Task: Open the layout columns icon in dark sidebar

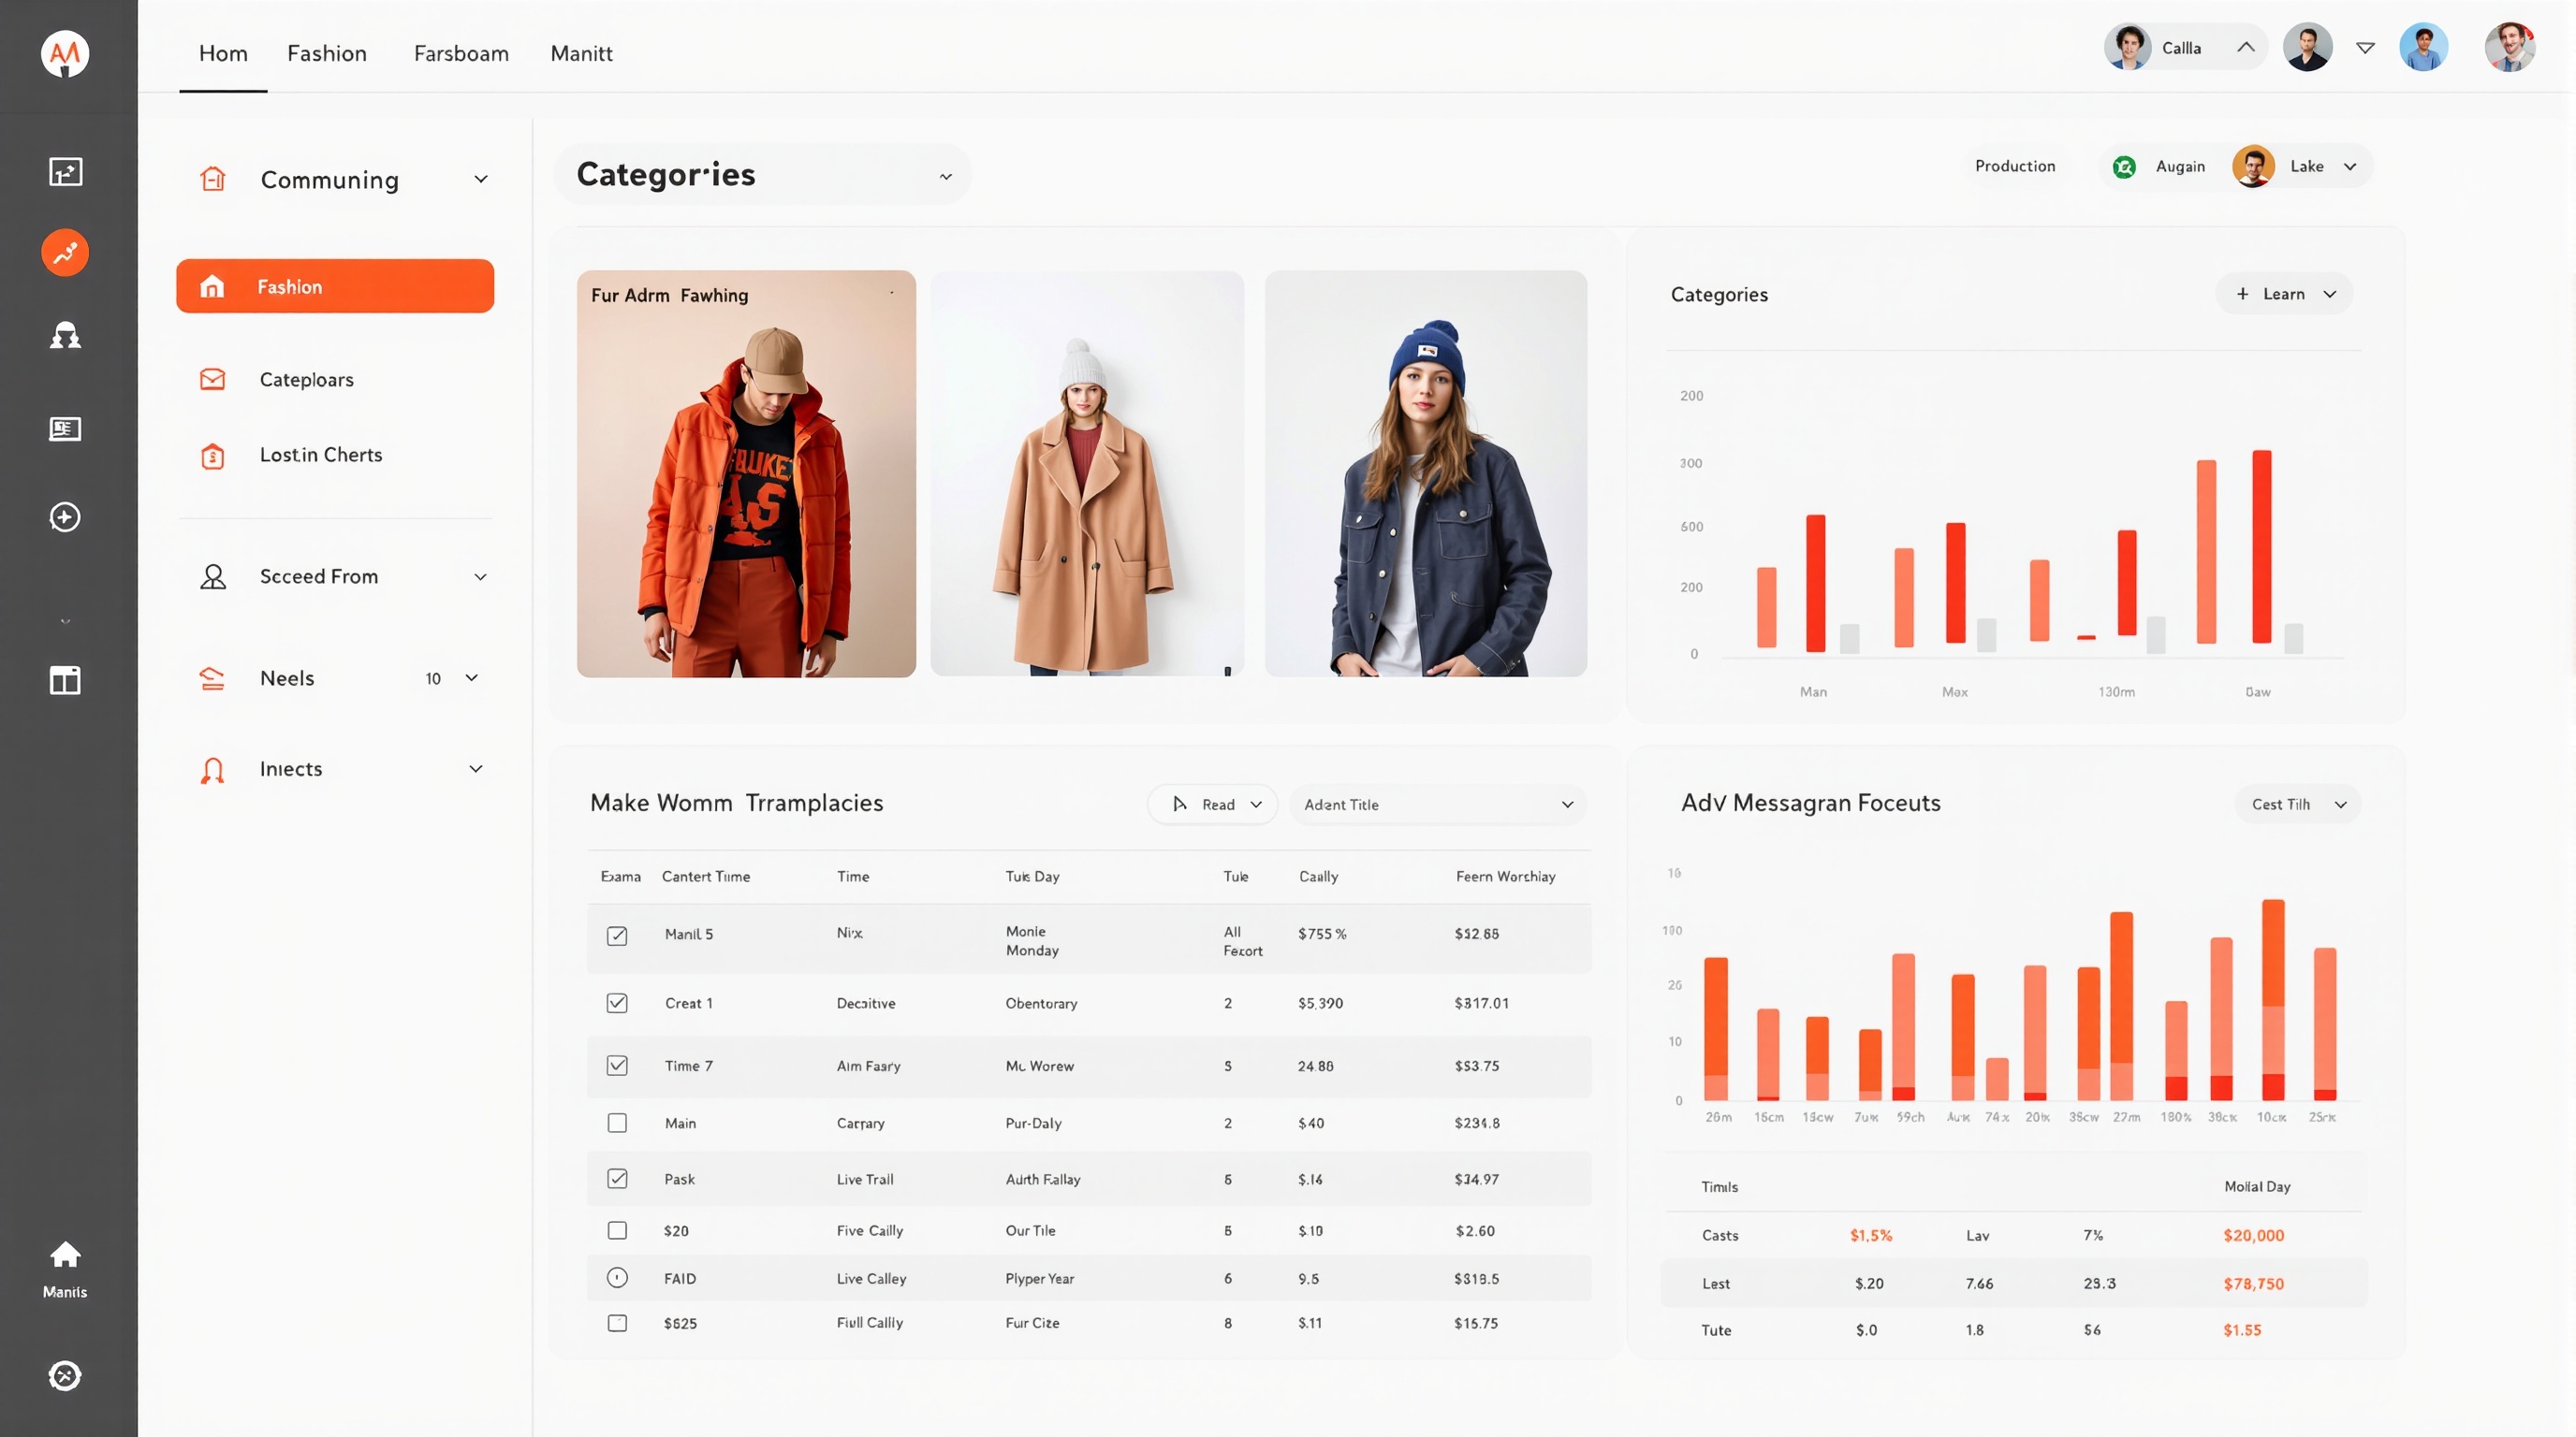Action: [x=65, y=680]
